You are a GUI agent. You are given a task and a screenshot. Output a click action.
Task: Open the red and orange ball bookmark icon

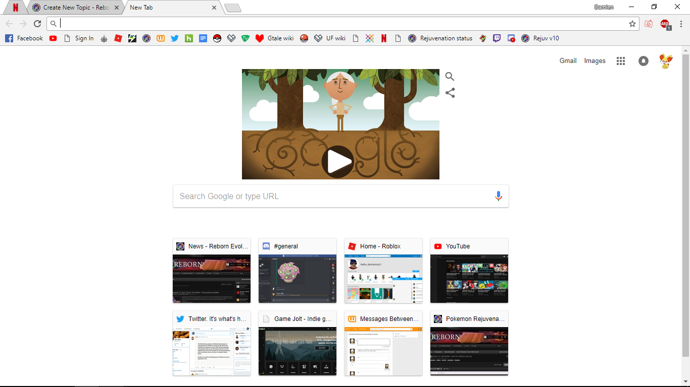(304, 38)
